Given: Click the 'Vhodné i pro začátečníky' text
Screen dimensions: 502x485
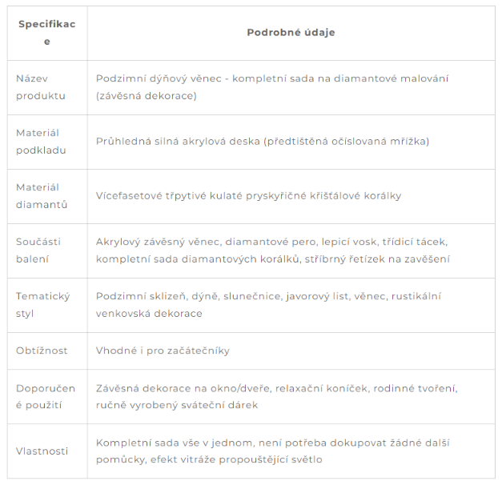Looking at the screenshot, I should 163,351.
